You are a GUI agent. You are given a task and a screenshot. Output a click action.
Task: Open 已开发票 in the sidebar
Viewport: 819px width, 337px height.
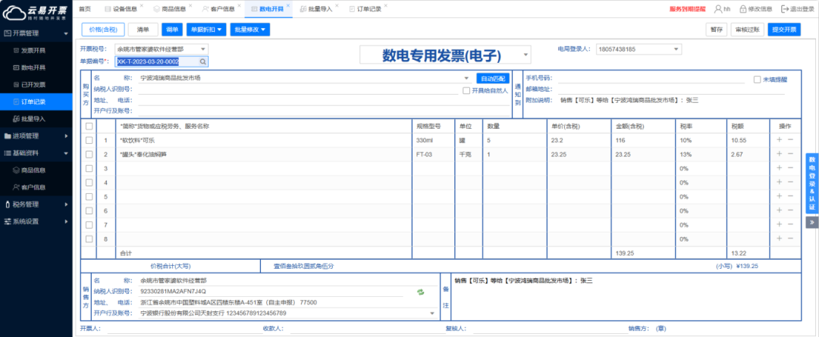[33, 85]
